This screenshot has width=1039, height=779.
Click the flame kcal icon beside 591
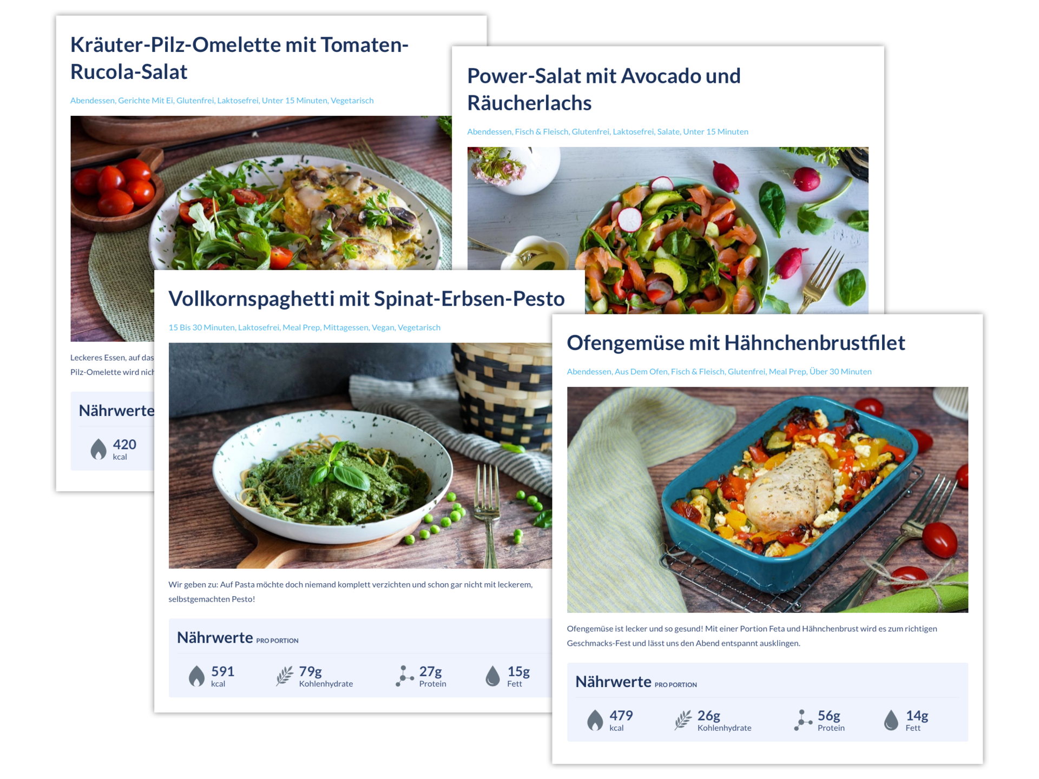coord(196,676)
